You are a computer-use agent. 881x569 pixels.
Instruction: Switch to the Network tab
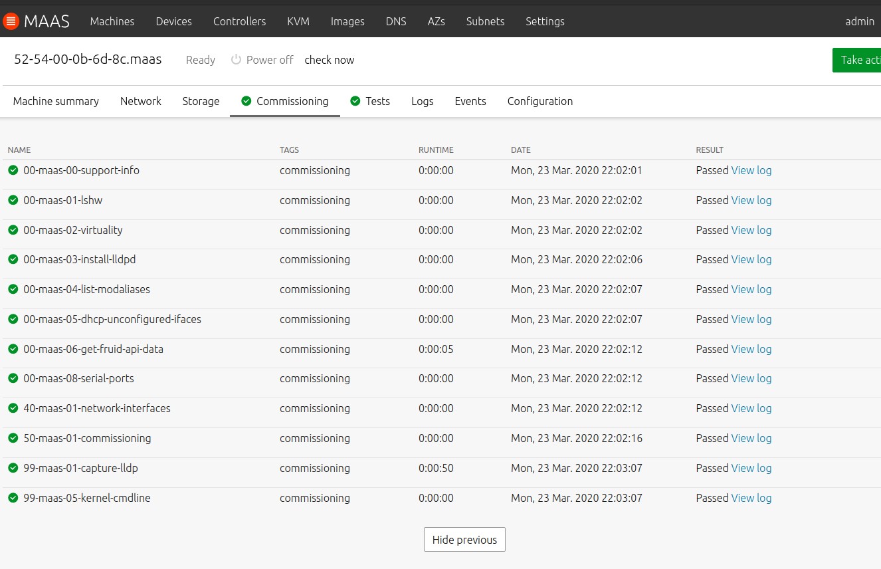click(x=141, y=101)
